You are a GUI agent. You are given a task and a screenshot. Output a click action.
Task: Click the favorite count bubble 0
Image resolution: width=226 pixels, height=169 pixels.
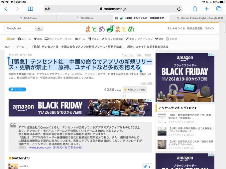click(x=123, y=96)
